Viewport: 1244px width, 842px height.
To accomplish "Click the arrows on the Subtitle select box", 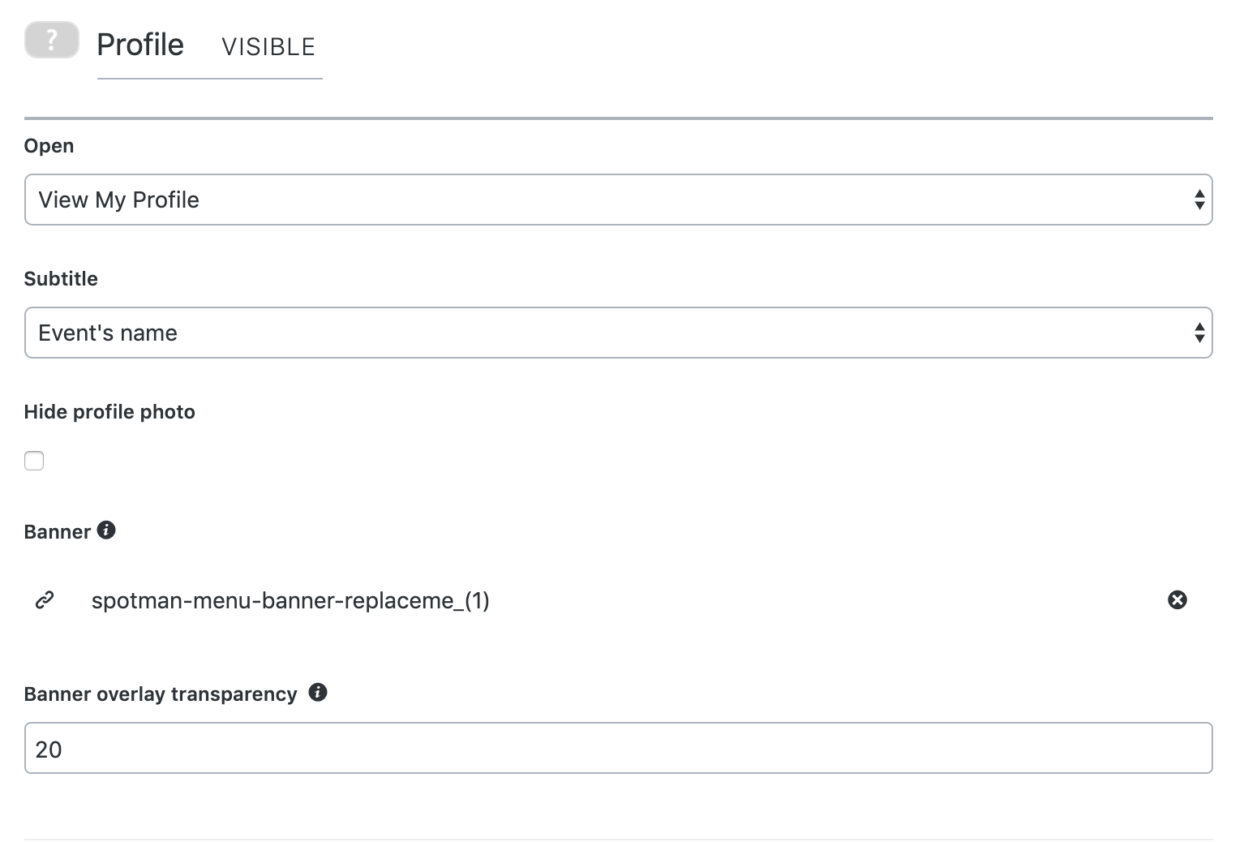I will [x=1199, y=333].
